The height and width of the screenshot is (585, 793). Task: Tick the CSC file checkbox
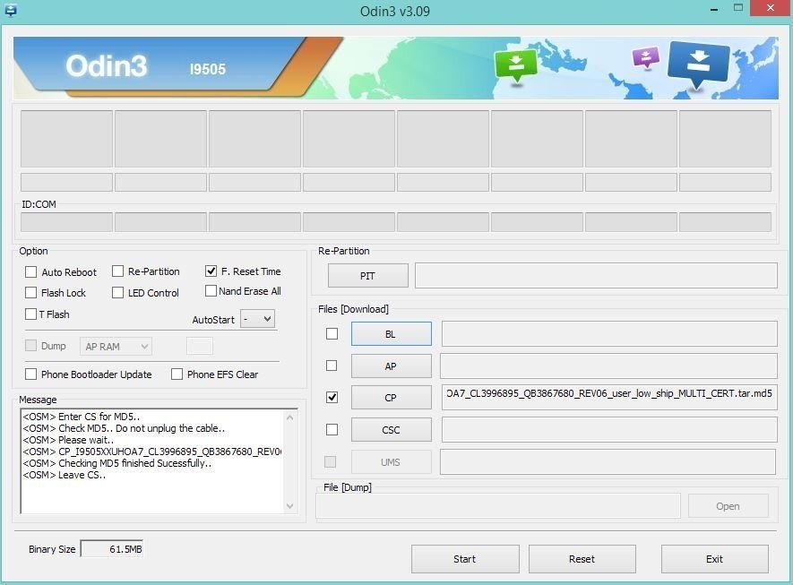(x=332, y=429)
